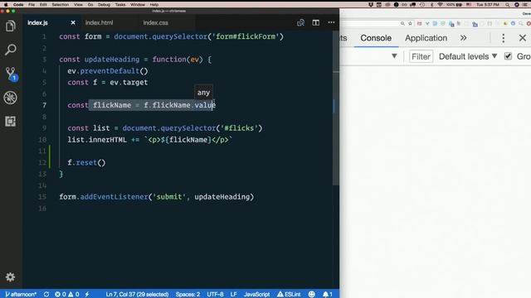Click 'updateHeading' on line 3
Image resolution: width=531 pixels, height=298 pixels.
point(112,60)
